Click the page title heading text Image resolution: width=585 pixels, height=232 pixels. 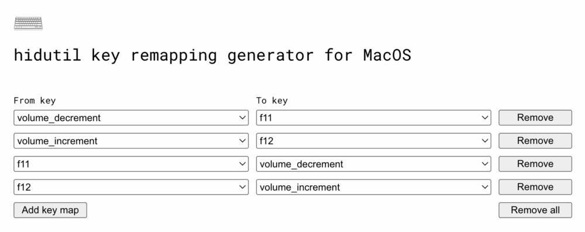click(x=212, y=56)
